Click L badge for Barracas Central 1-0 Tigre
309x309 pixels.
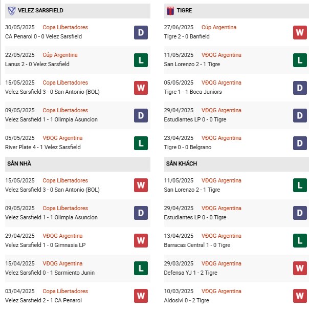pyautogui.click(x=300, y=241)
